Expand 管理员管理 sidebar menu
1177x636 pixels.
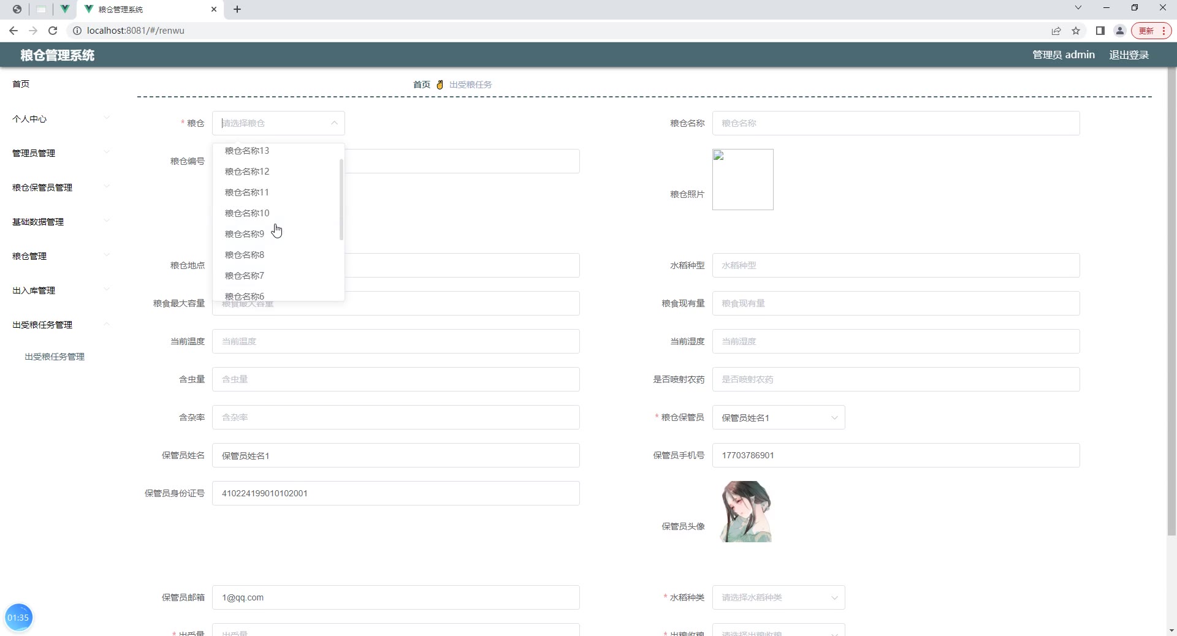[x=61, y=153]
